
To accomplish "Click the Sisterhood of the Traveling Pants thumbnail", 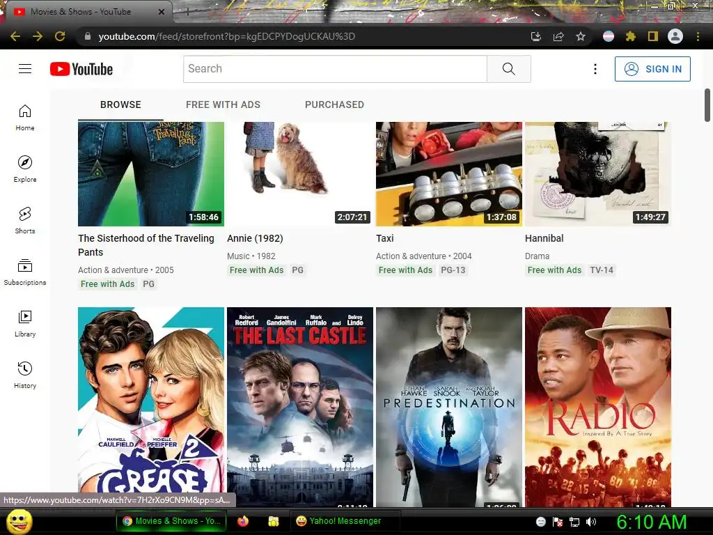I will coord(151,173).
